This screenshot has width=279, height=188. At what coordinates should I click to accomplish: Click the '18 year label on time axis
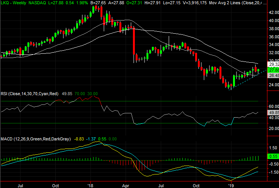[90, 186]
